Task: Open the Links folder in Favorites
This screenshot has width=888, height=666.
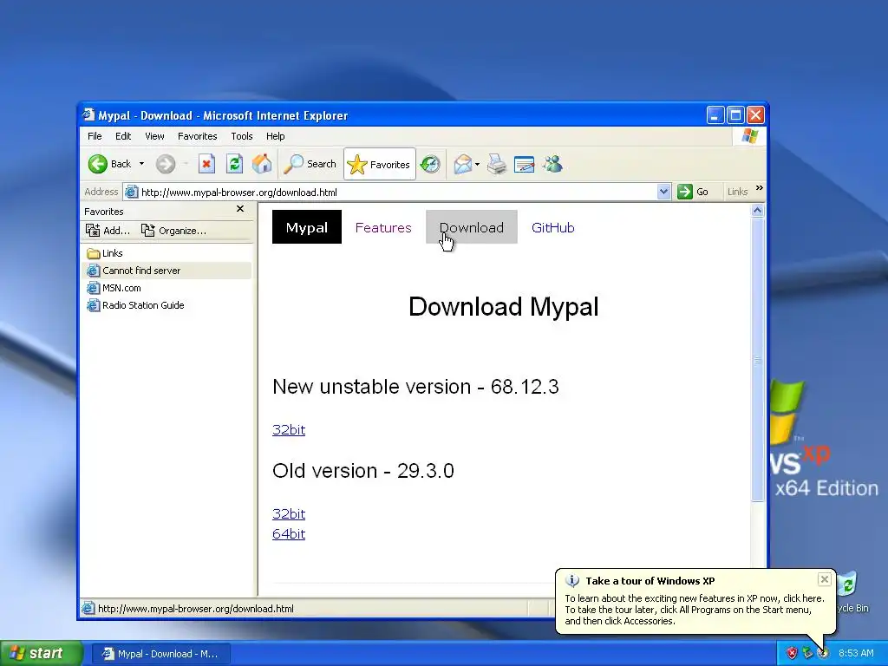Action: [x=105, y=253]
